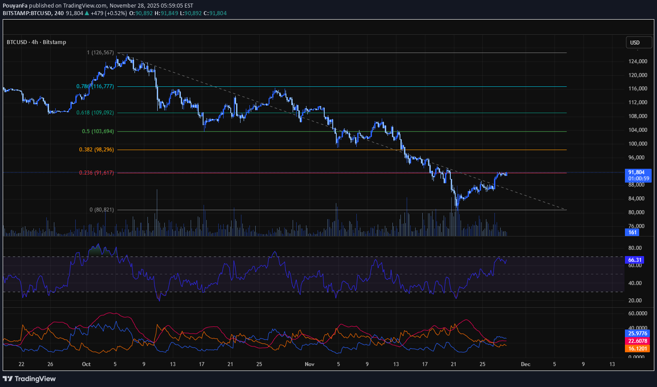Click the red 22.6078 indicator value tag
The image size is (657, 387).
pyautogui.click(x=637, y=341)
